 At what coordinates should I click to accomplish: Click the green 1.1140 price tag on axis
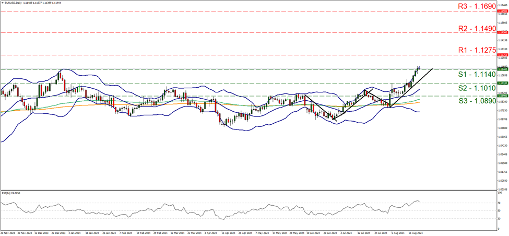click(502, 69)
